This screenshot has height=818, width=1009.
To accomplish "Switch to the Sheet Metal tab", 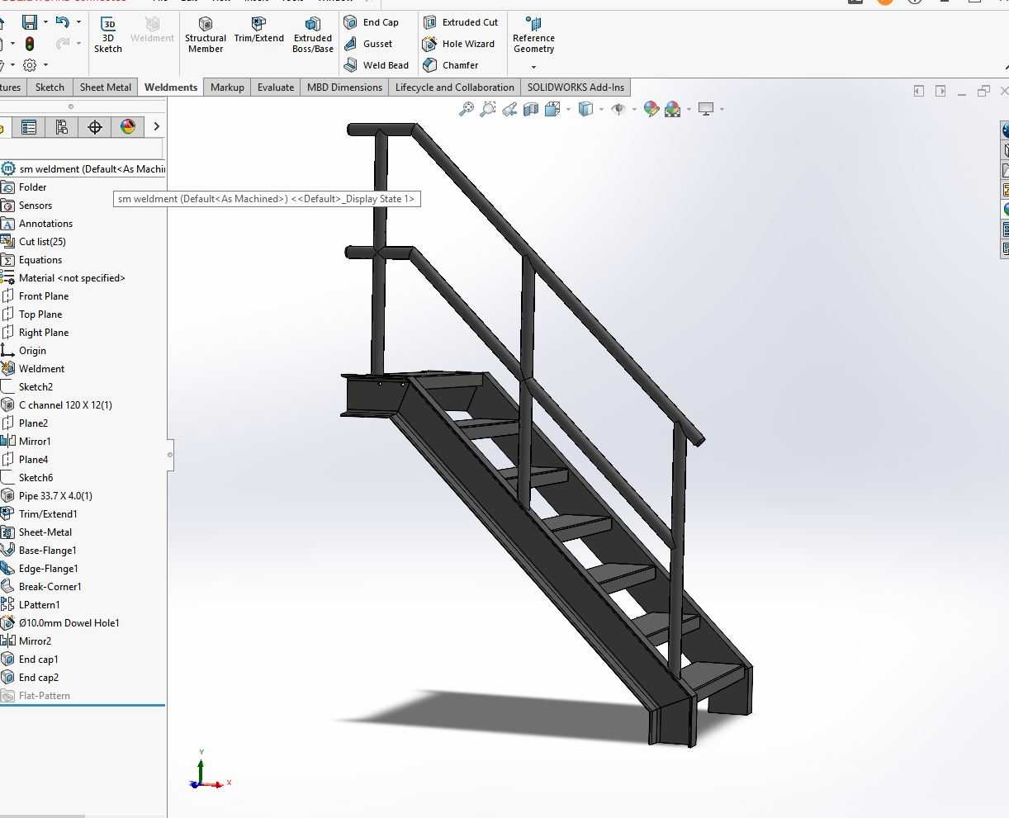I will (x=106, y=87).
